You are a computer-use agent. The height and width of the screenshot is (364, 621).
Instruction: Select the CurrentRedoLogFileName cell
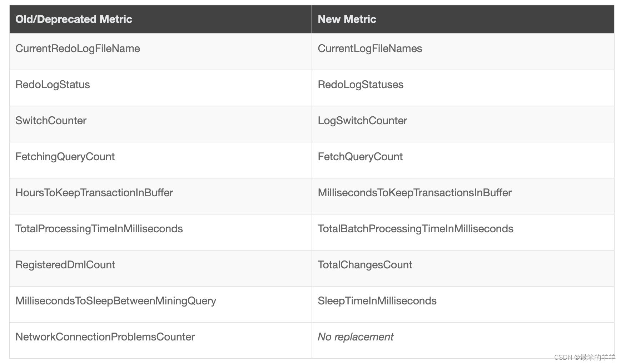(78, 49)
